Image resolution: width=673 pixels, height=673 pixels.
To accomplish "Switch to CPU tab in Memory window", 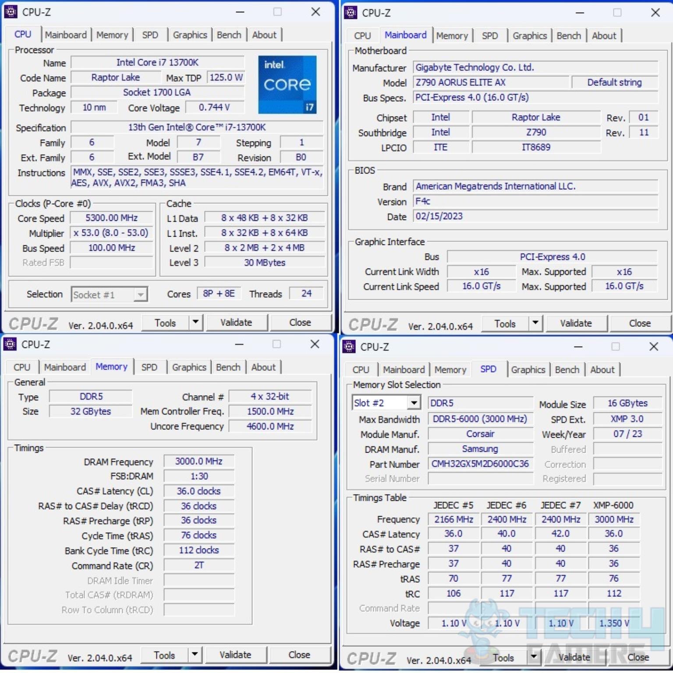I will (22, 367).
